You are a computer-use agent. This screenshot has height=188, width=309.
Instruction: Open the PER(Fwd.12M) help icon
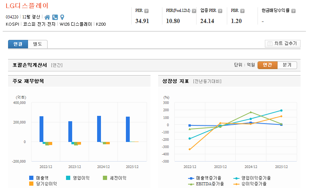point(194,11)
